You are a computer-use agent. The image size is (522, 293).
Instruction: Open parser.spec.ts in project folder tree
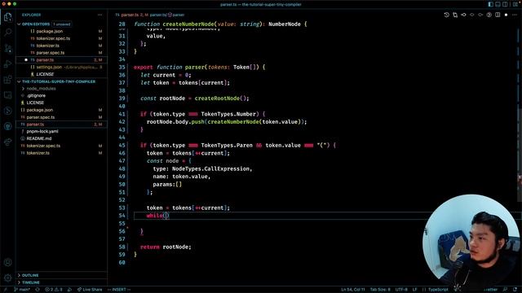click(x=41, y=117)
